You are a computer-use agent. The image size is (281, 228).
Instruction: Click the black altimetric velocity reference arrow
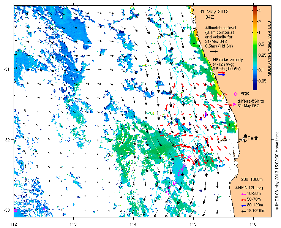point(214,51)
